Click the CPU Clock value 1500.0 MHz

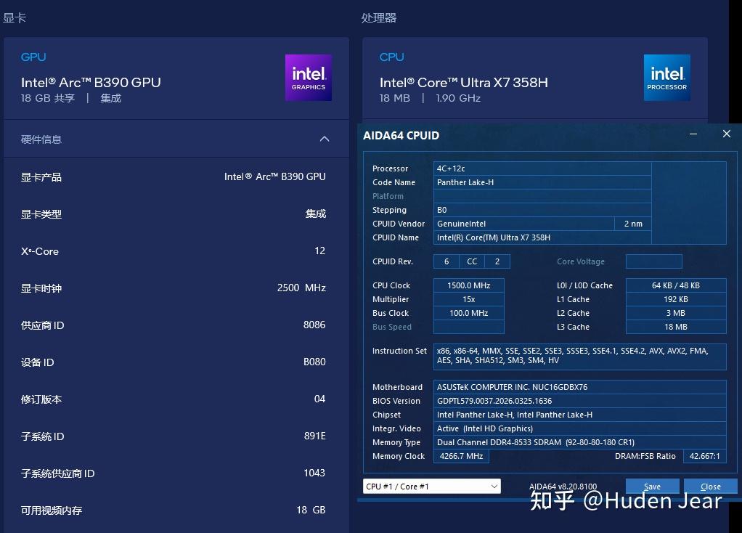(x=468, y=285)
